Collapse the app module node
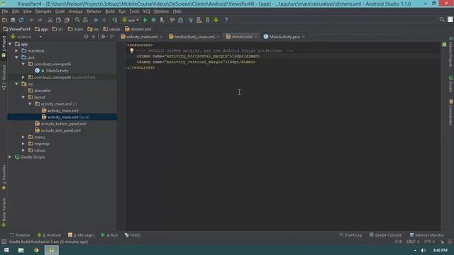This screenshot has width=454, height=255. tap(10, 44)
